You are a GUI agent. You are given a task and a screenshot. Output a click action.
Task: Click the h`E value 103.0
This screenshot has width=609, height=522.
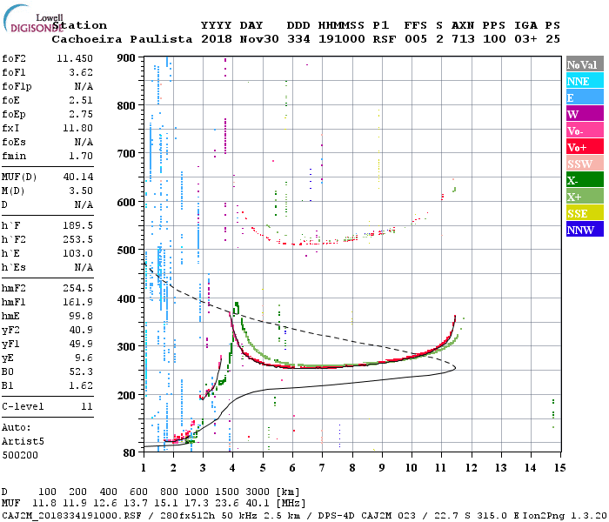click(77, 253)
